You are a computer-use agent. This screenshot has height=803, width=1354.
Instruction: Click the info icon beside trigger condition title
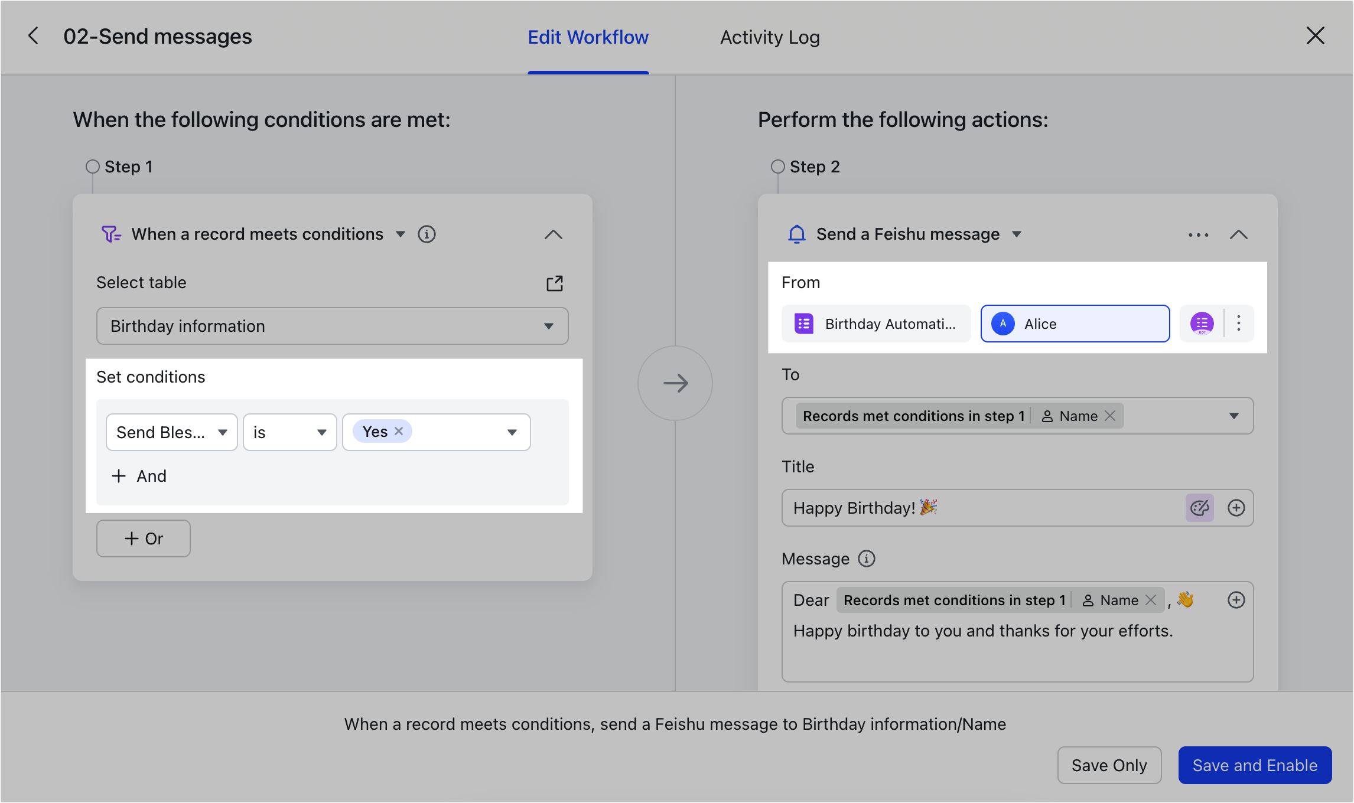(x=427, y=234)
